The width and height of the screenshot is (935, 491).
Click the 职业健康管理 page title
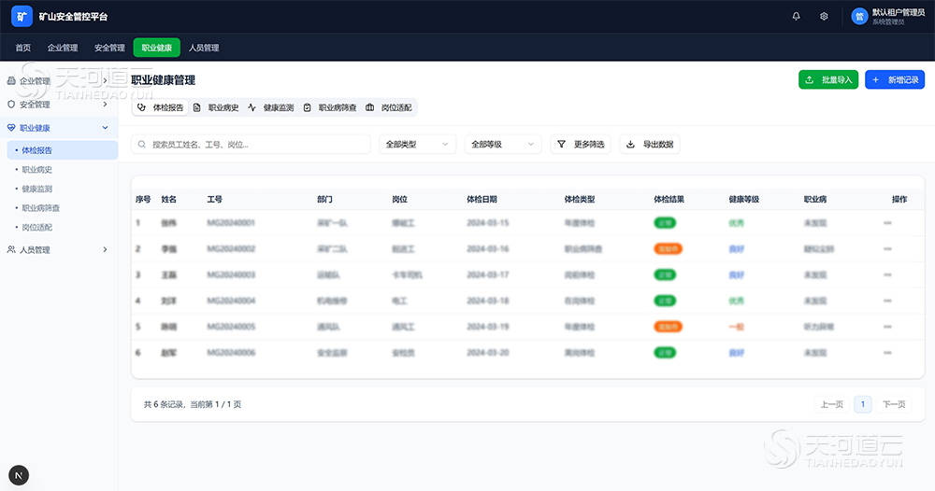[x=164, y=79]
